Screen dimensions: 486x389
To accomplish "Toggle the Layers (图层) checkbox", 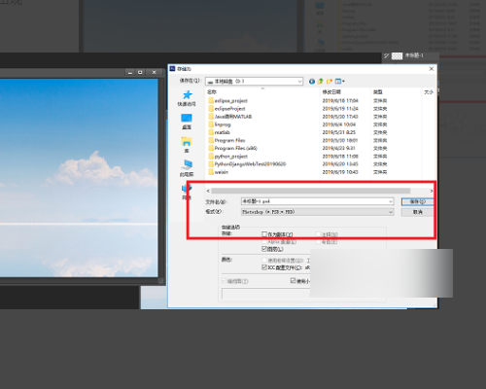I will pyautogui.click(x=264, y=249).
